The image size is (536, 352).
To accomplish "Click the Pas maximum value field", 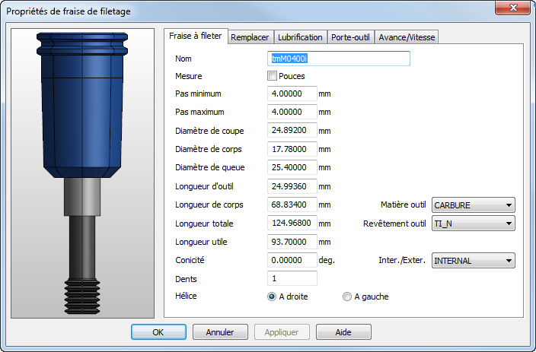I will tap(292, 112).
